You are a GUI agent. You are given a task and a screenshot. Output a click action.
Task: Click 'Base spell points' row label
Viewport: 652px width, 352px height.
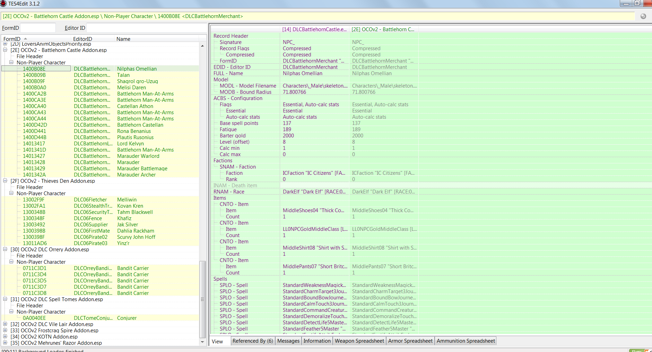click(x=239, y=123)
